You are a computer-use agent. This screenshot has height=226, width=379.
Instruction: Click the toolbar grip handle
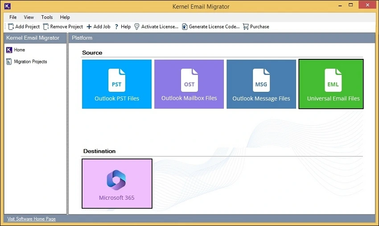click(5, 27)
